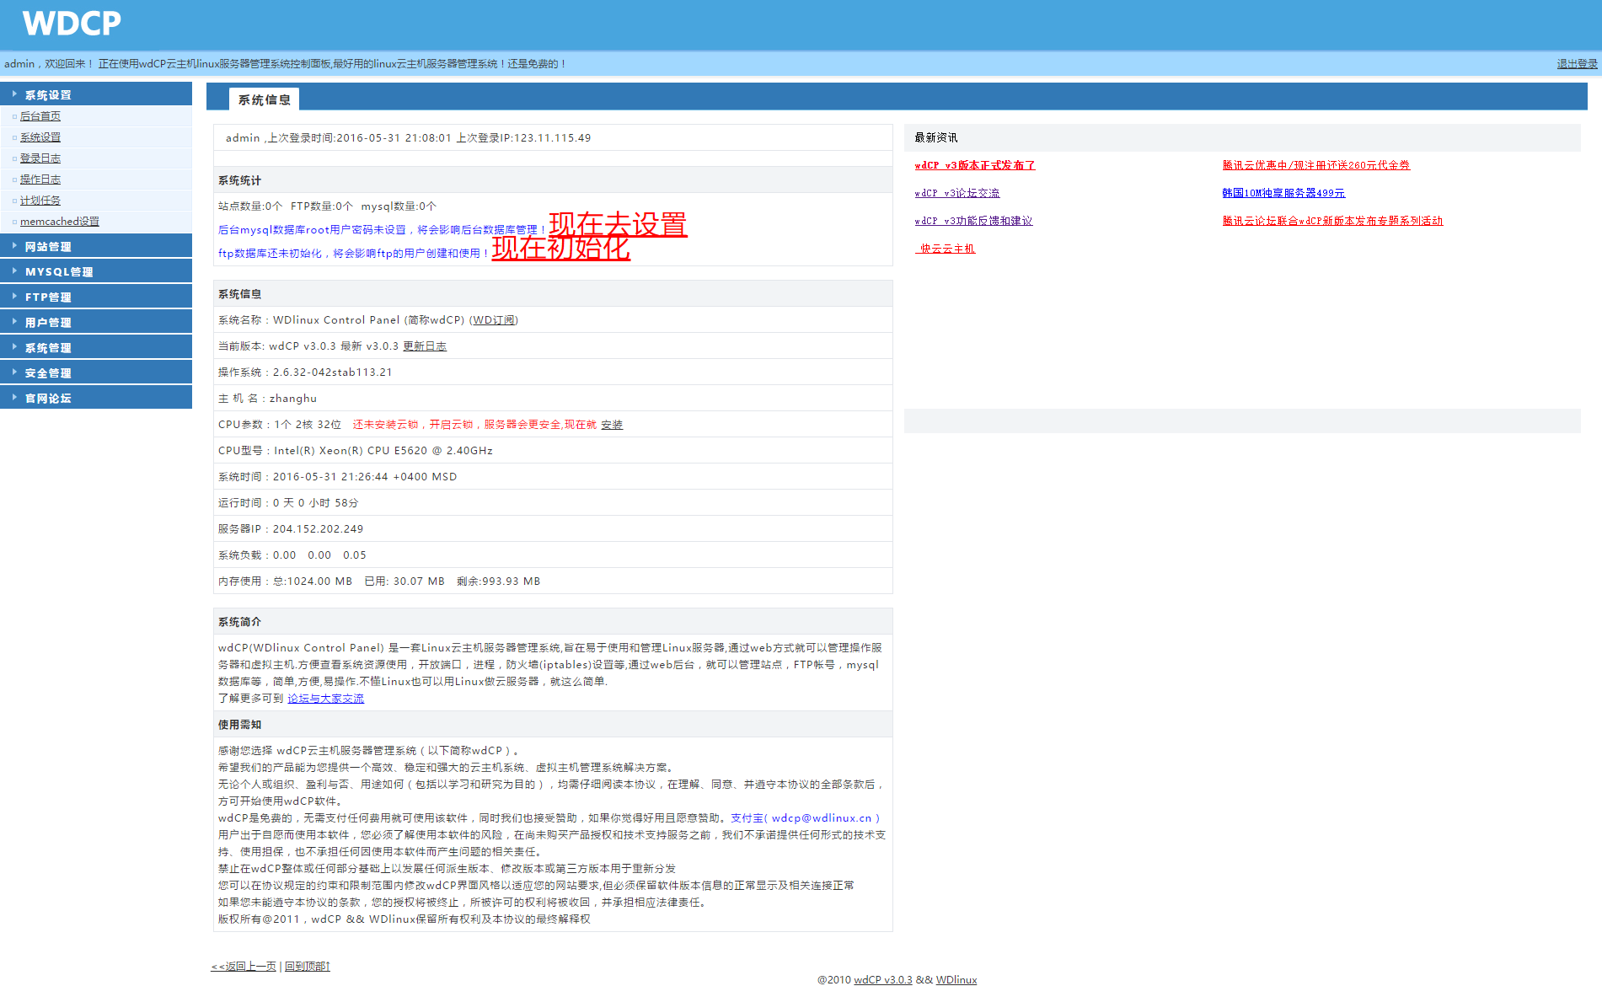Click the WDCP logo in header
Viewport: 1602px width, 986px height.
tap(72, 24)
